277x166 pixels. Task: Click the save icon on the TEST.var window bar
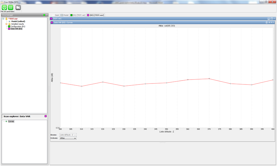(x=269, y=19)
